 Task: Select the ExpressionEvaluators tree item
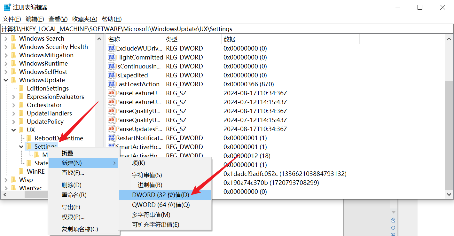click(x=55, y=97)
